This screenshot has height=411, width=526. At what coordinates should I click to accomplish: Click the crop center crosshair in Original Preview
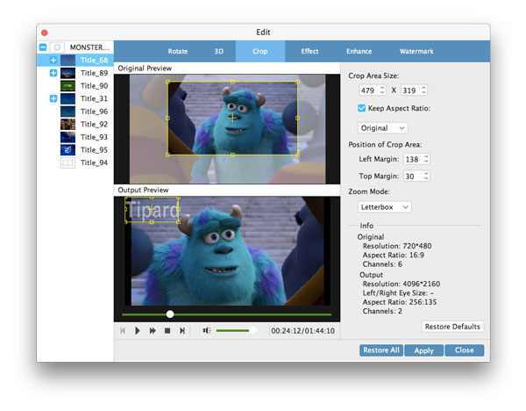pos(232,118)
